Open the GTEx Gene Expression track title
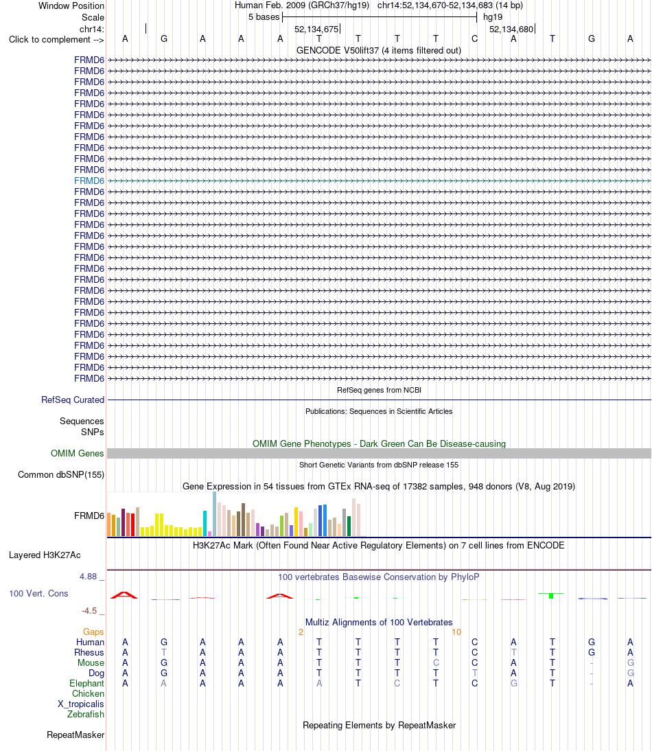Screen dimensions: 652x751 point(379,486)
